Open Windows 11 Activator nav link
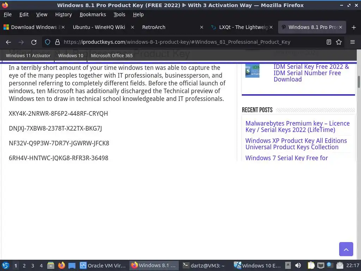The height and width of the screenshot is (271, 361). 28,55
